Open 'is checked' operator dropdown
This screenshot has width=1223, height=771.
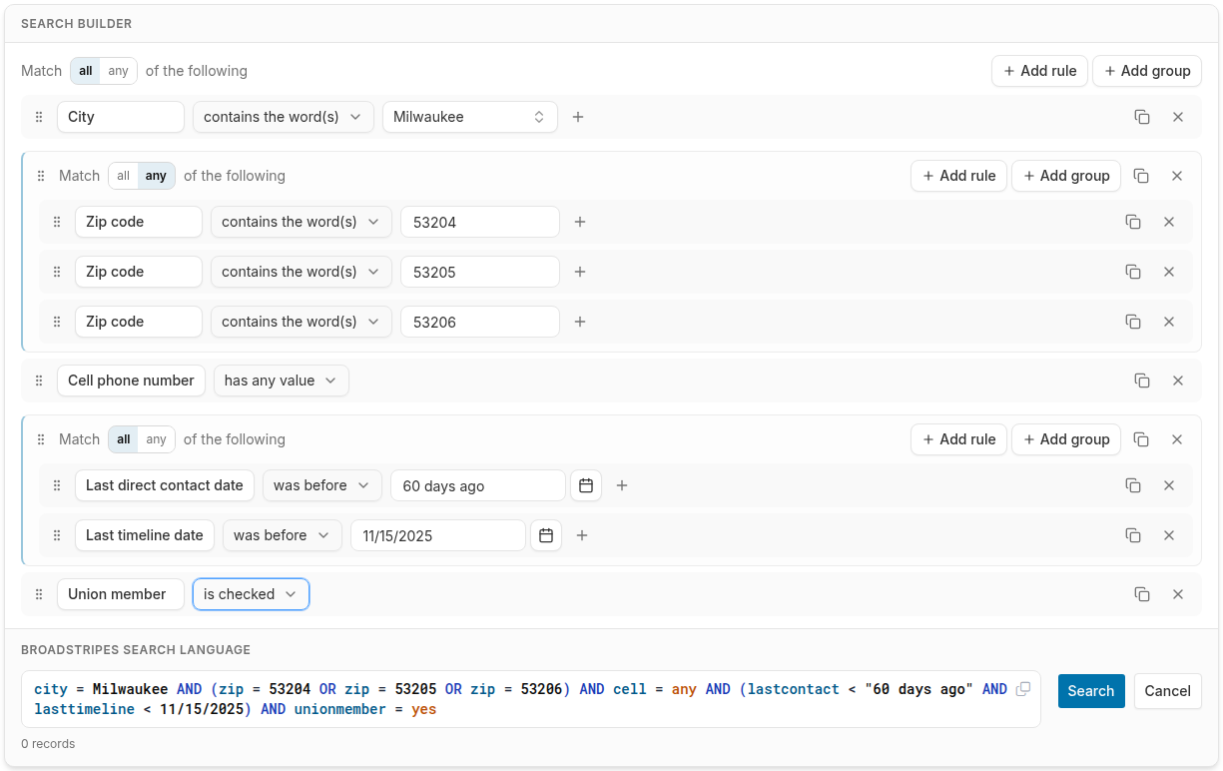click(251, 594)
